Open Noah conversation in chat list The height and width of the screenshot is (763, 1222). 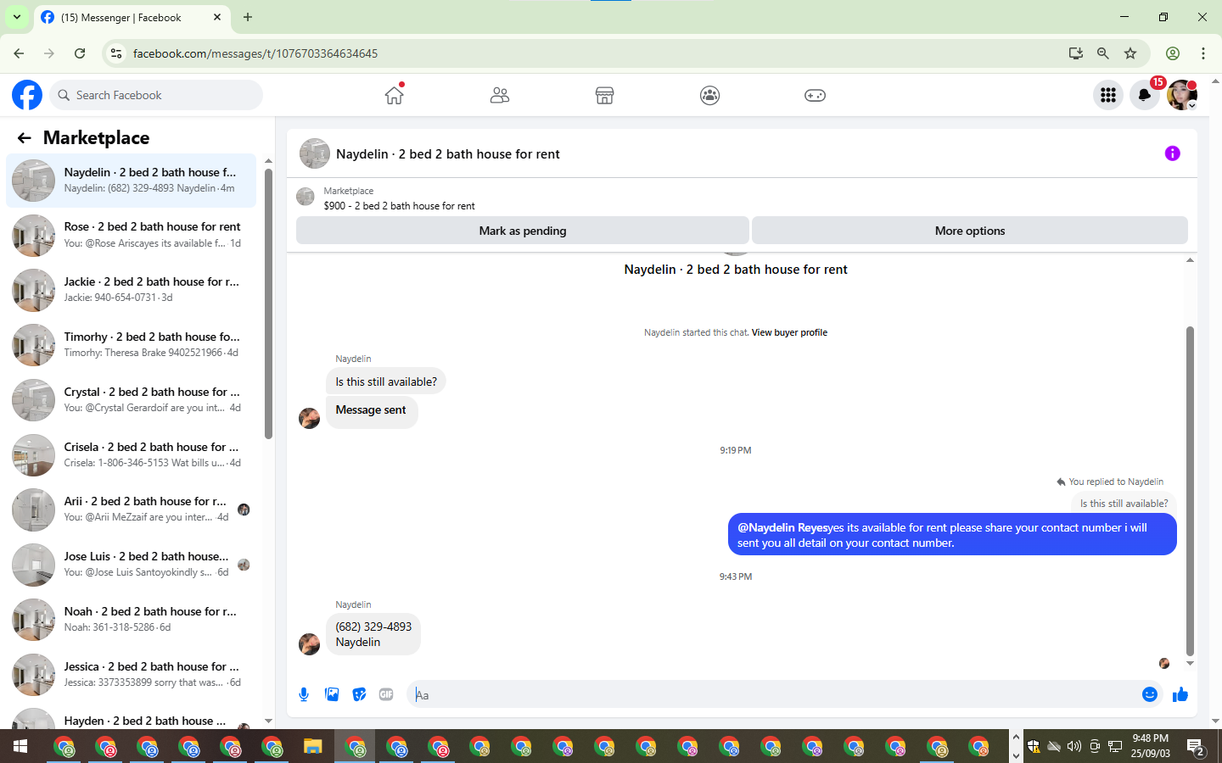point(131,620)
